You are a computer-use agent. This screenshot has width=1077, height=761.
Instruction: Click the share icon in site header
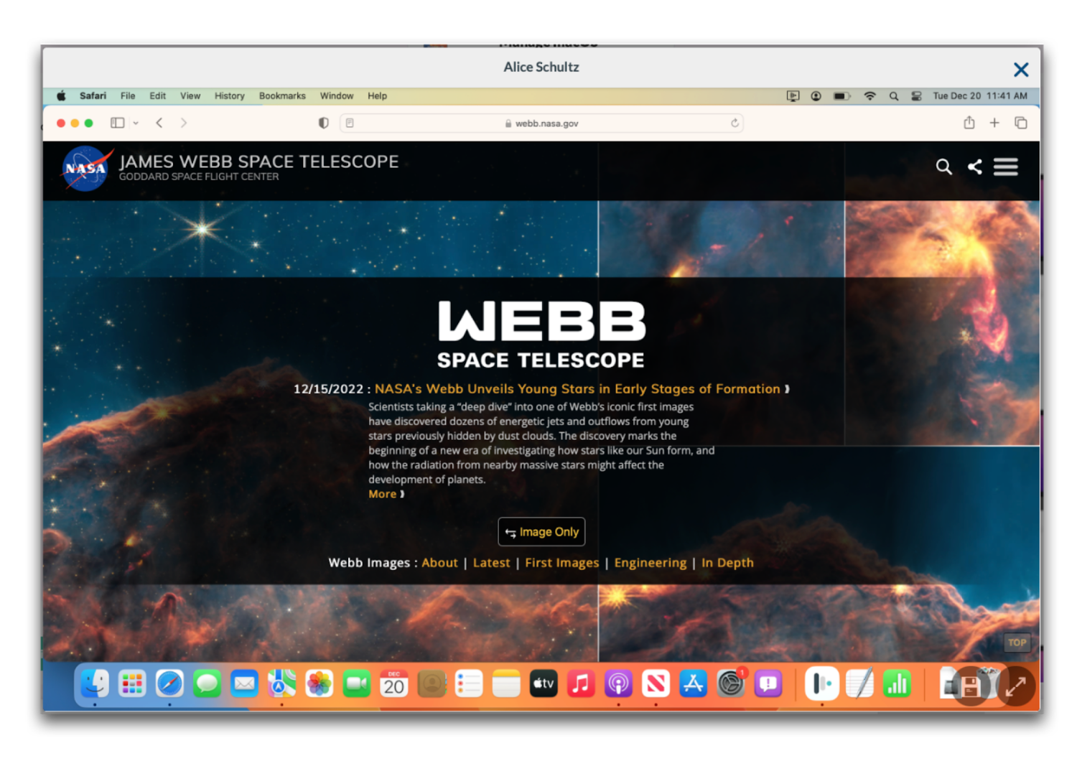[974, 167]
